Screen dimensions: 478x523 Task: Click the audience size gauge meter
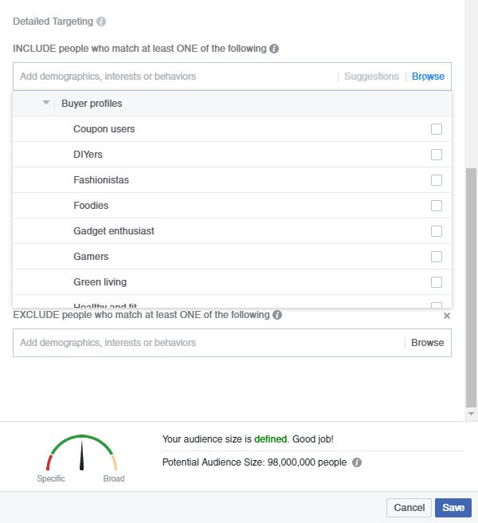(81, 454)
